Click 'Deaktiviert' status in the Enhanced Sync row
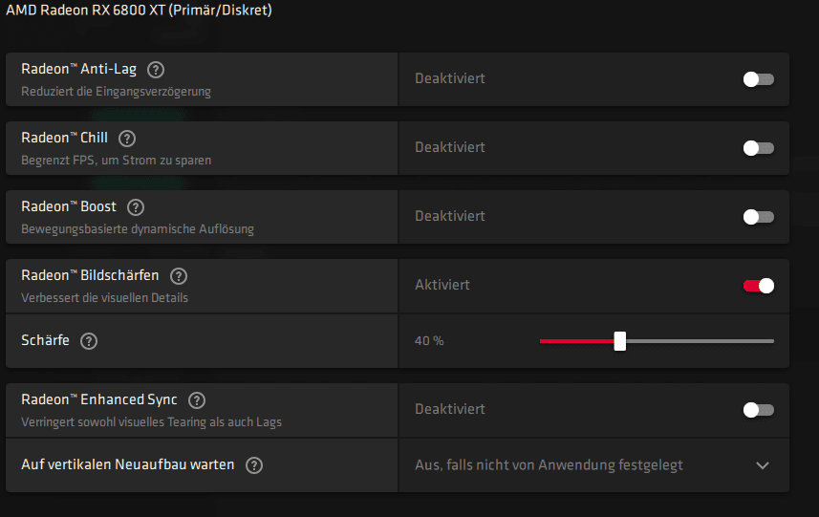819x517 pixels. (x=450, y=409)
